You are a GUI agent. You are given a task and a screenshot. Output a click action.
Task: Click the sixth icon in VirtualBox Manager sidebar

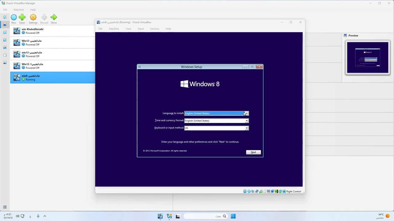click(x=5, y=55)
